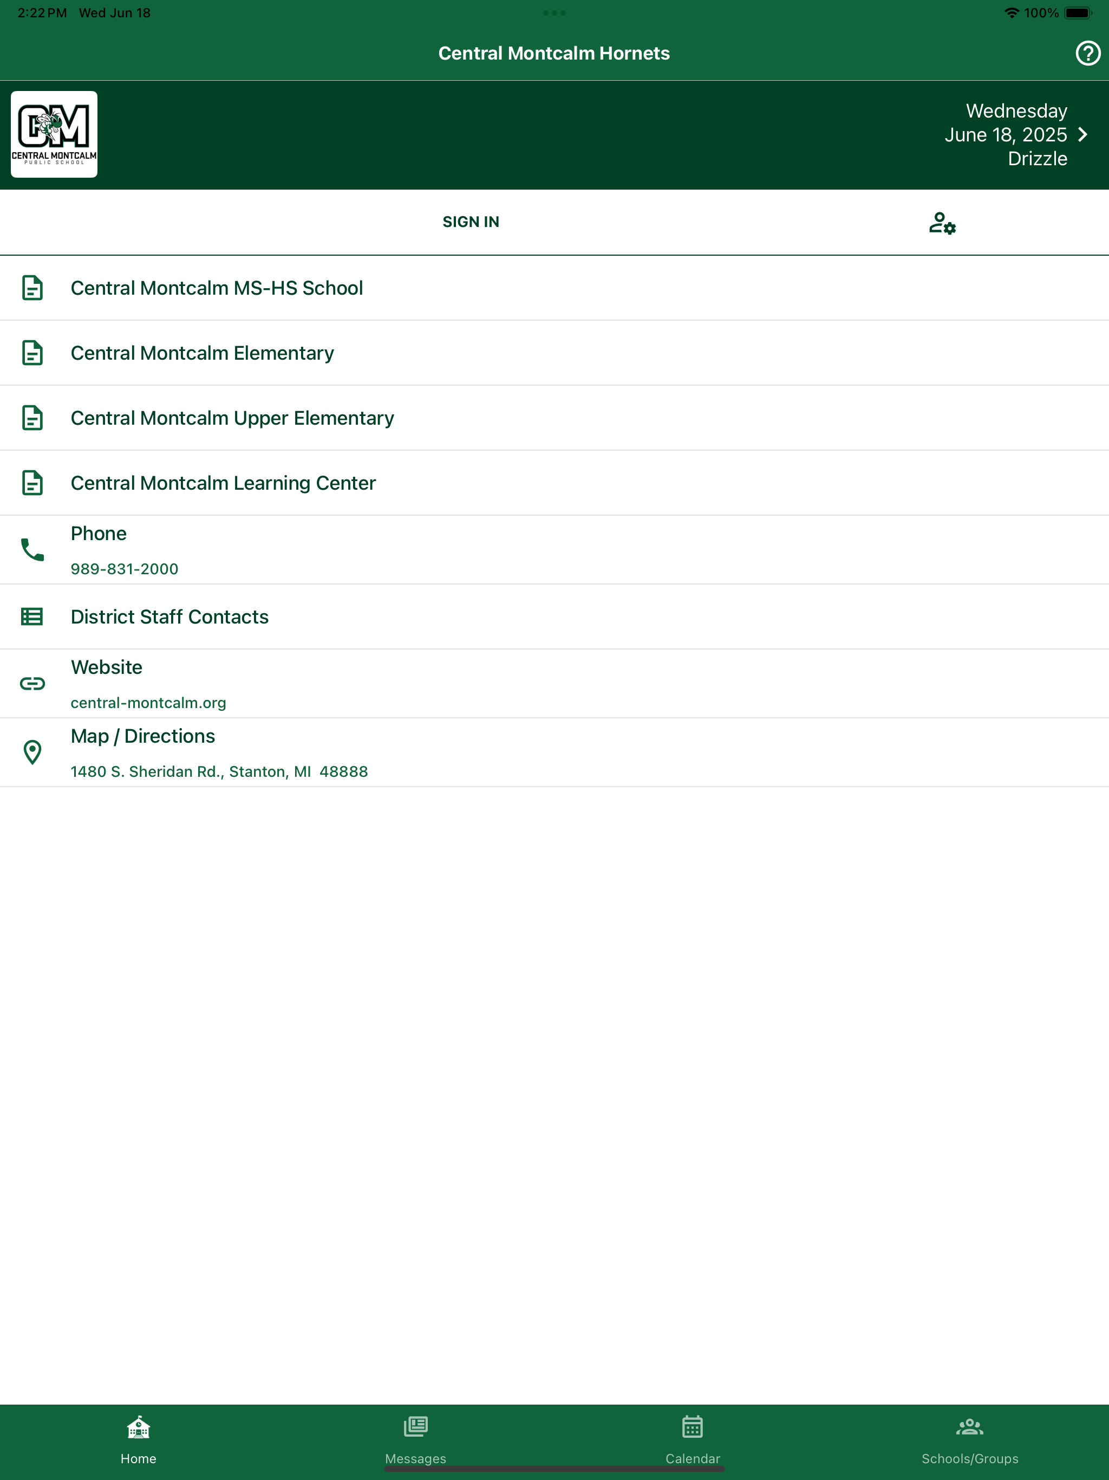Screen dimensions: 1109x1480
Task: Tap the Central Montcalm school logo
Action: [54, 134]
